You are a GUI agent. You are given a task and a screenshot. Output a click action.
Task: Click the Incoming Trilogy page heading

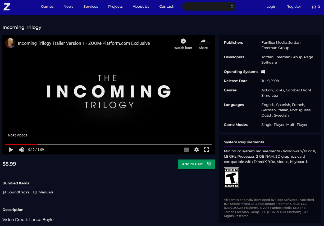[22, 27]
